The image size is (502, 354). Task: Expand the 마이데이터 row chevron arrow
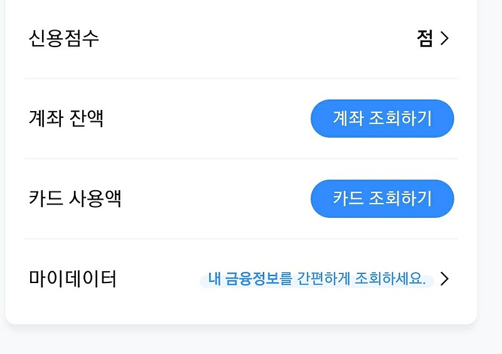[x=444, y=279]
